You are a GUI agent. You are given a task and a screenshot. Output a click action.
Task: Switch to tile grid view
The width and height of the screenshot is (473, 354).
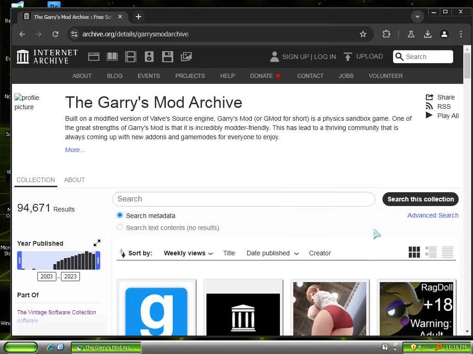click(414, 252)
